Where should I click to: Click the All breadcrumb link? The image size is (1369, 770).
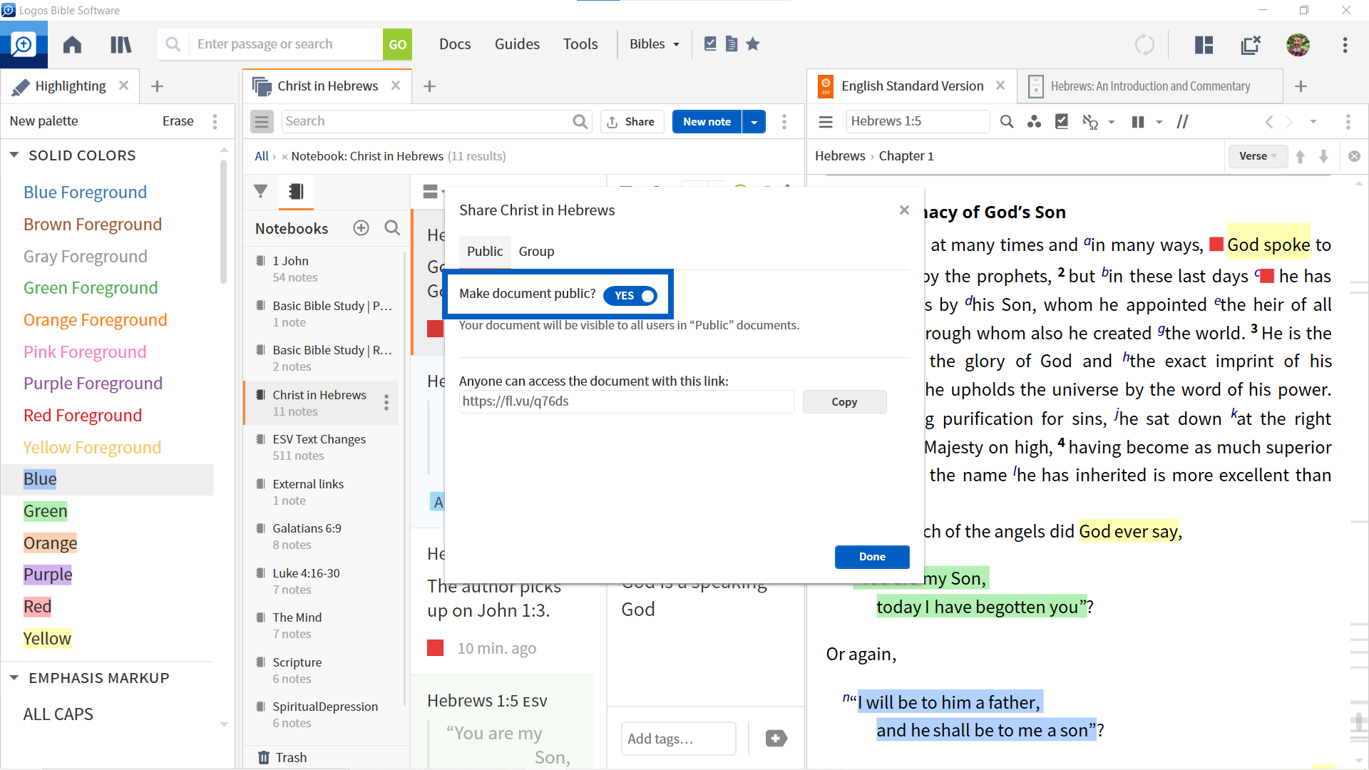[262, 156]
